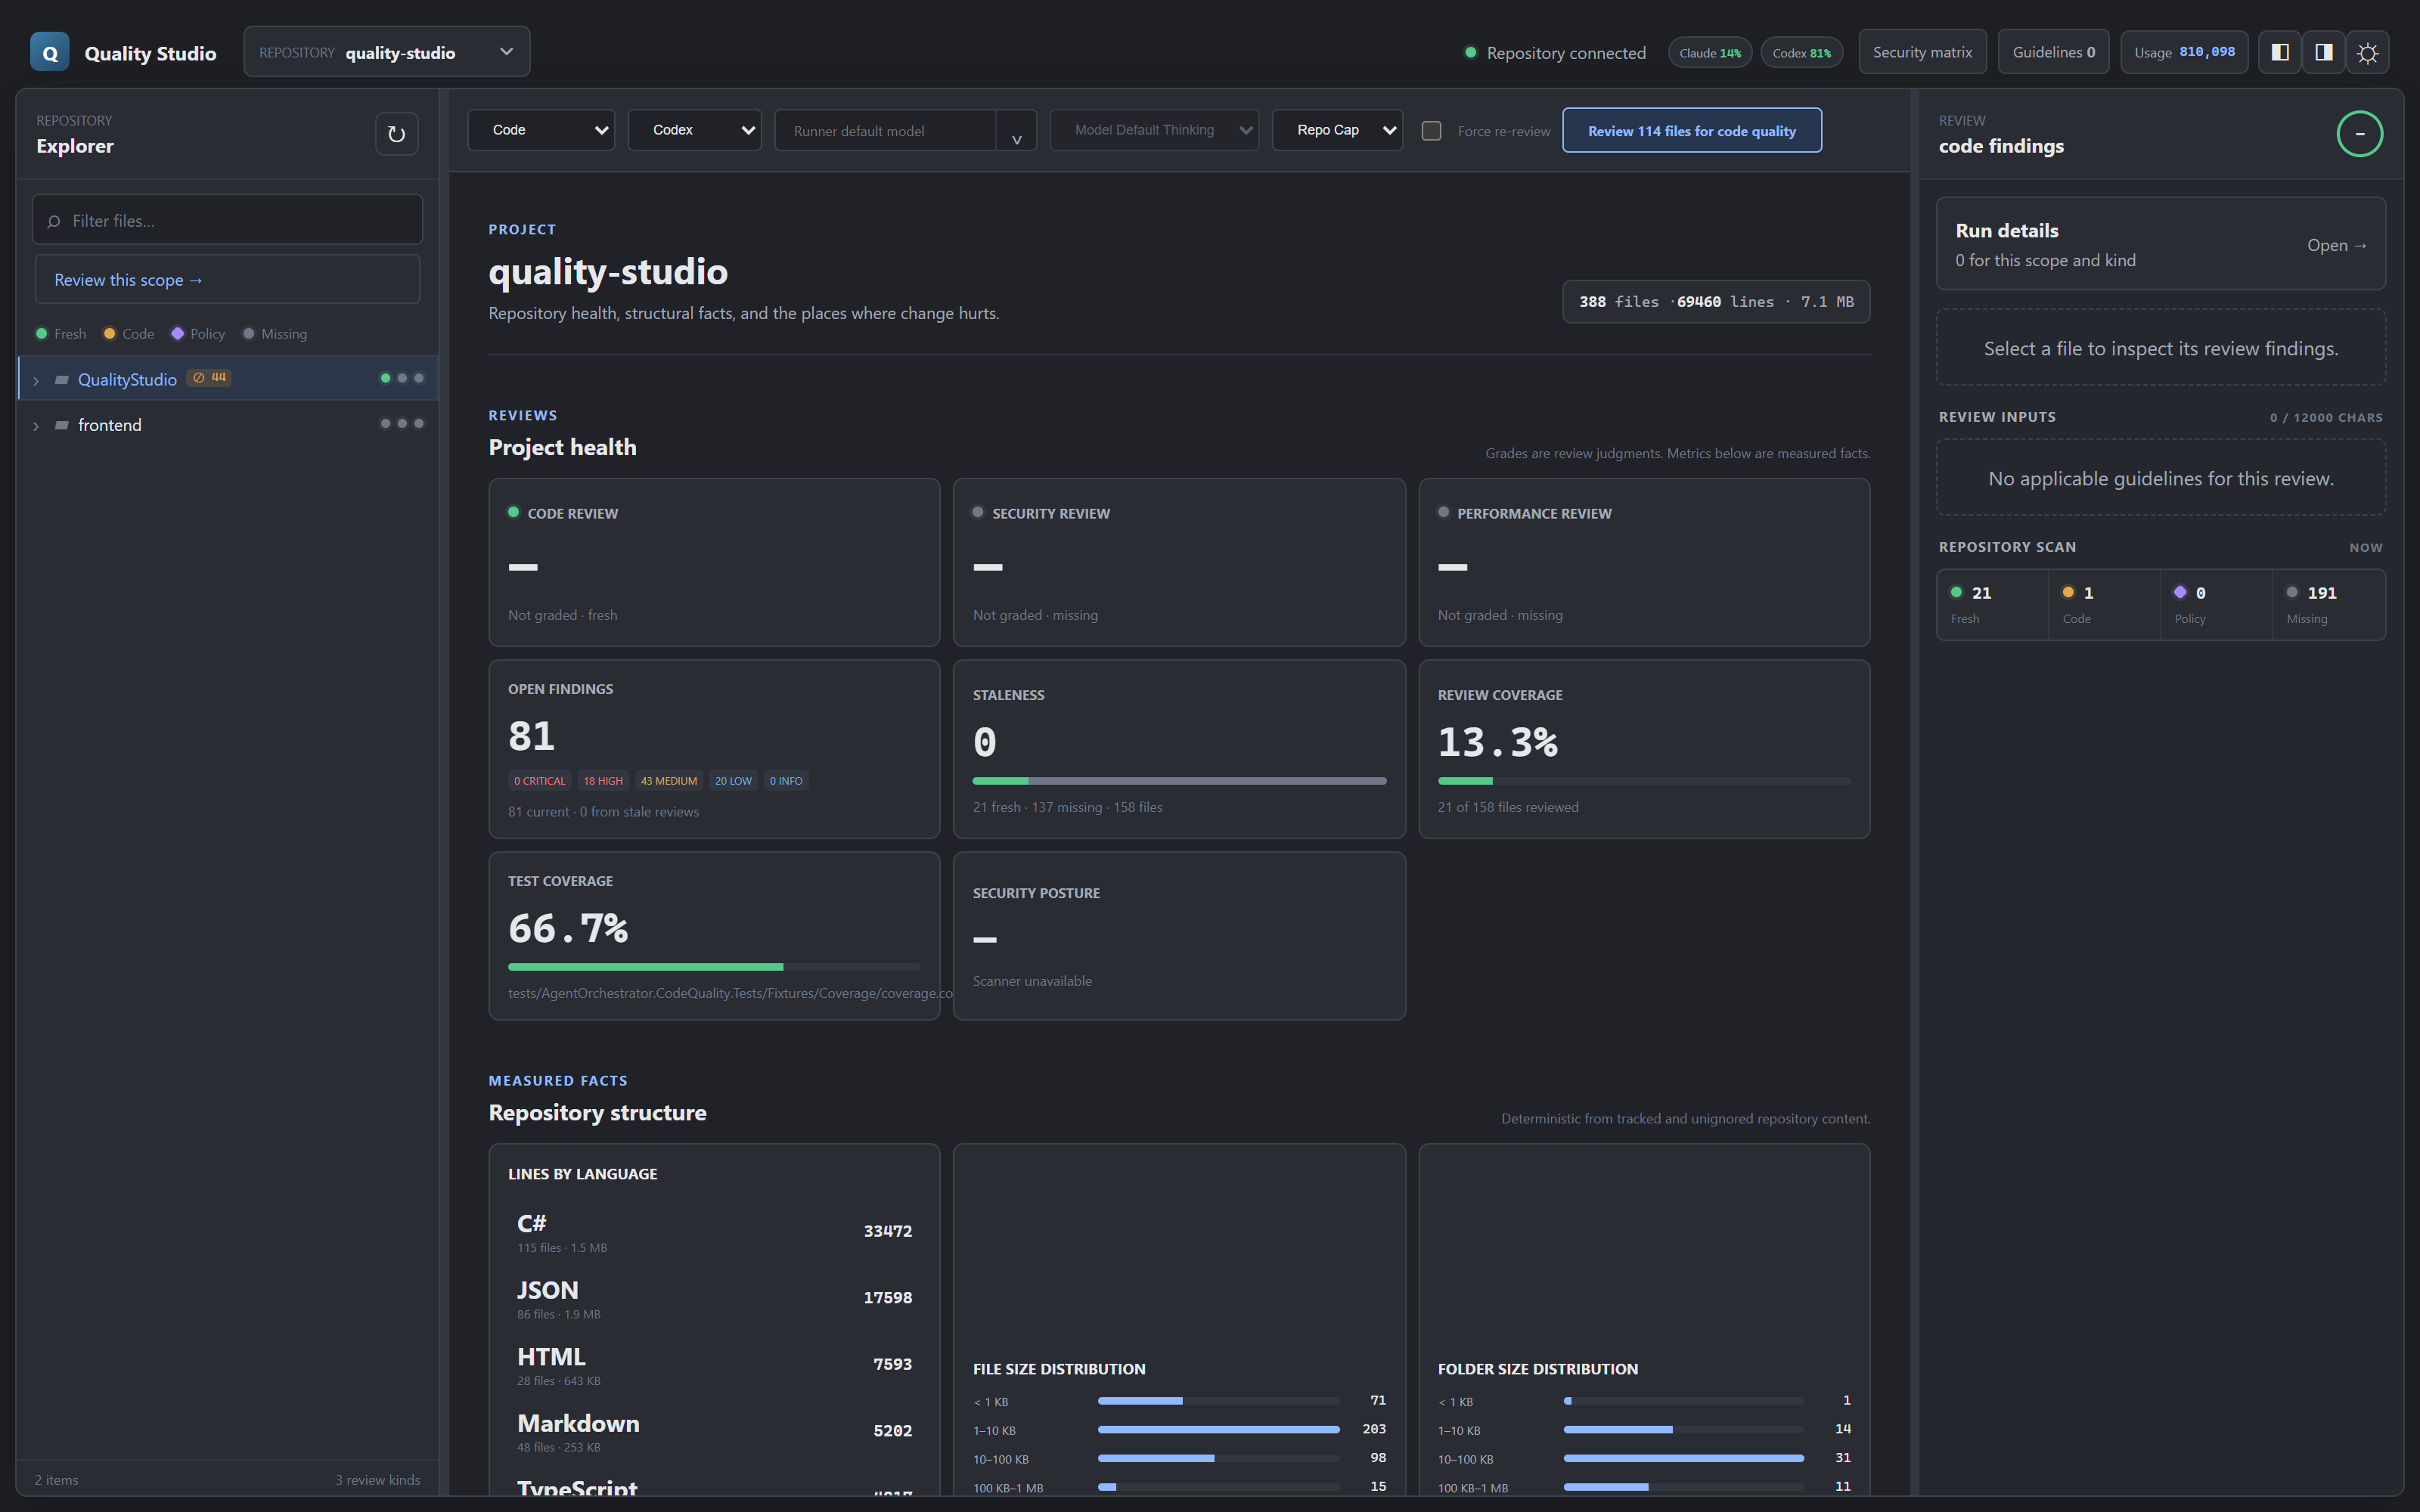Click the Review this scope link

point(227,280)
